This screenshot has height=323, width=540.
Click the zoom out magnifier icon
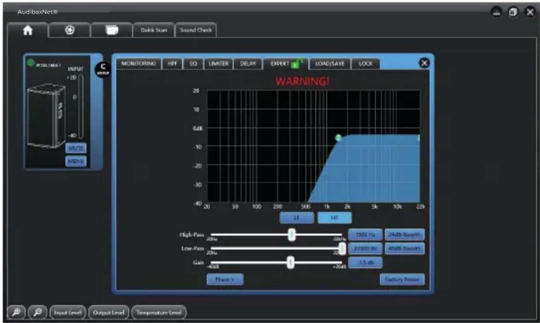[x=38, y=312]
